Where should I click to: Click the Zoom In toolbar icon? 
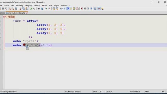[x=46, y=9]
